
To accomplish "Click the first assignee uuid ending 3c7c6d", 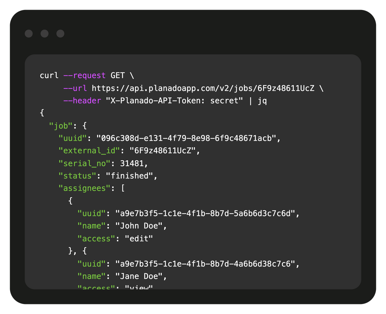I will (205, 214).
